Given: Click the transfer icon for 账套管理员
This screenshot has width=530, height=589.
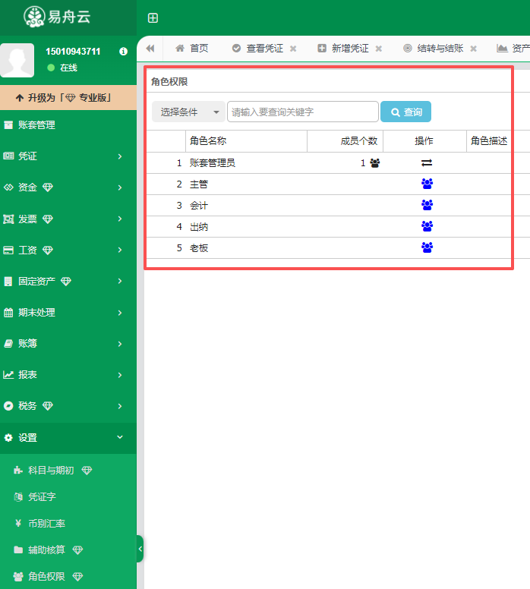Looking at the screenshot, I should point(426,162).
